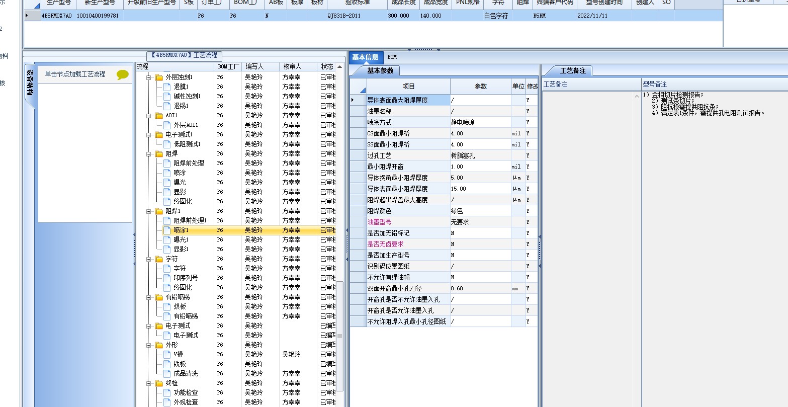The image size is (788, 407).
Task: Collapse the 阻焊1 tree node
Action: point(149,211)
